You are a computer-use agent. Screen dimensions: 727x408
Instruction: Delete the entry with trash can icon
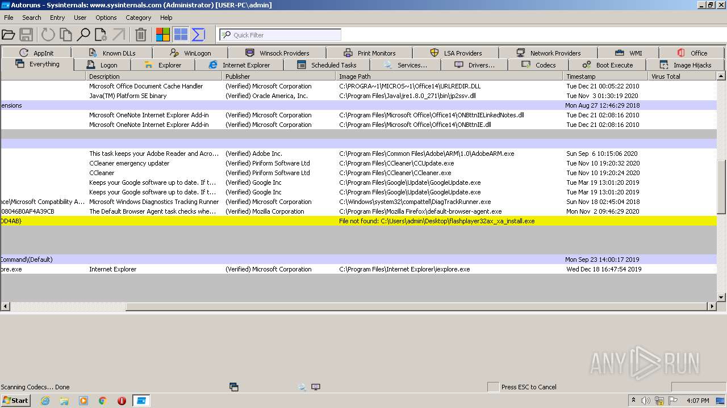pyautogui.click(x=141, y=35)
